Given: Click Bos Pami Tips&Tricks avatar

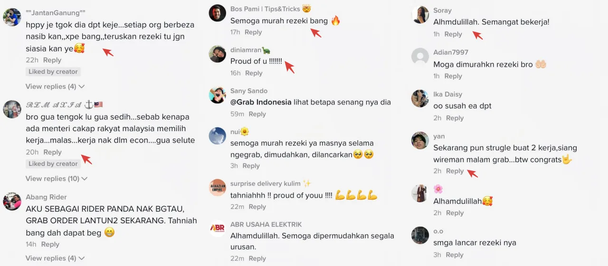Looking at the screenshot, I should click(x=218, y=13).
